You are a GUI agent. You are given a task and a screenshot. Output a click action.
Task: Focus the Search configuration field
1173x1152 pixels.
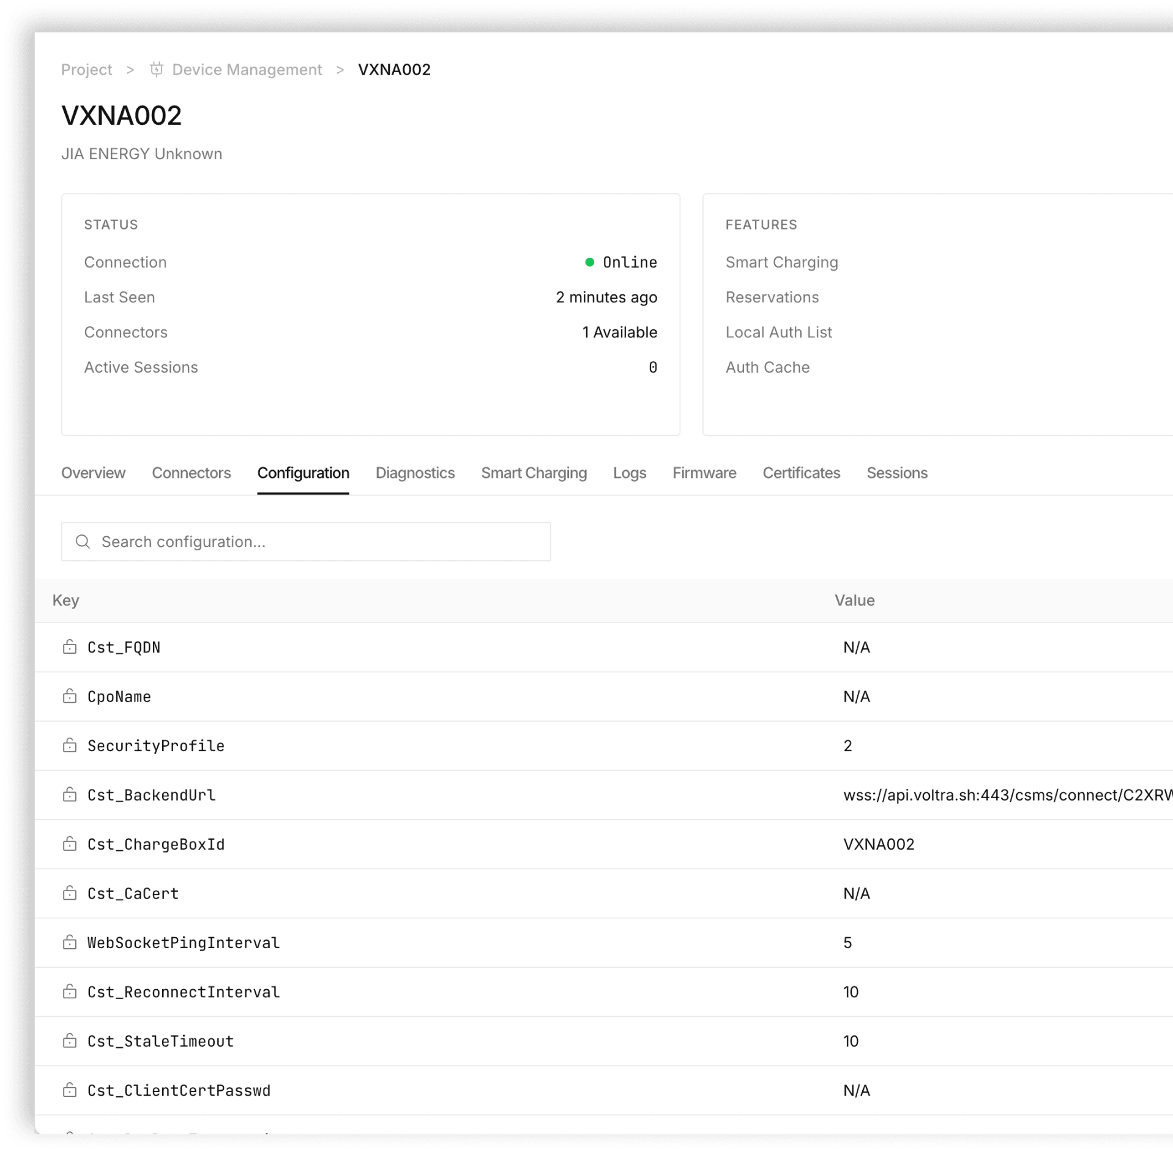[305, 542]
